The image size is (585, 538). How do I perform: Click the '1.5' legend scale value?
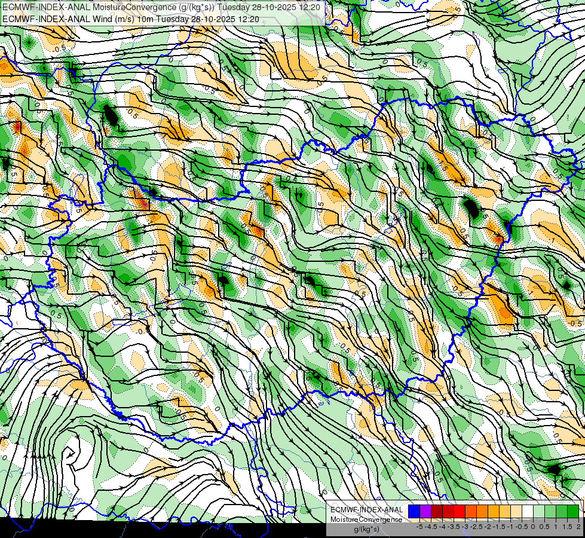point(567,527)
